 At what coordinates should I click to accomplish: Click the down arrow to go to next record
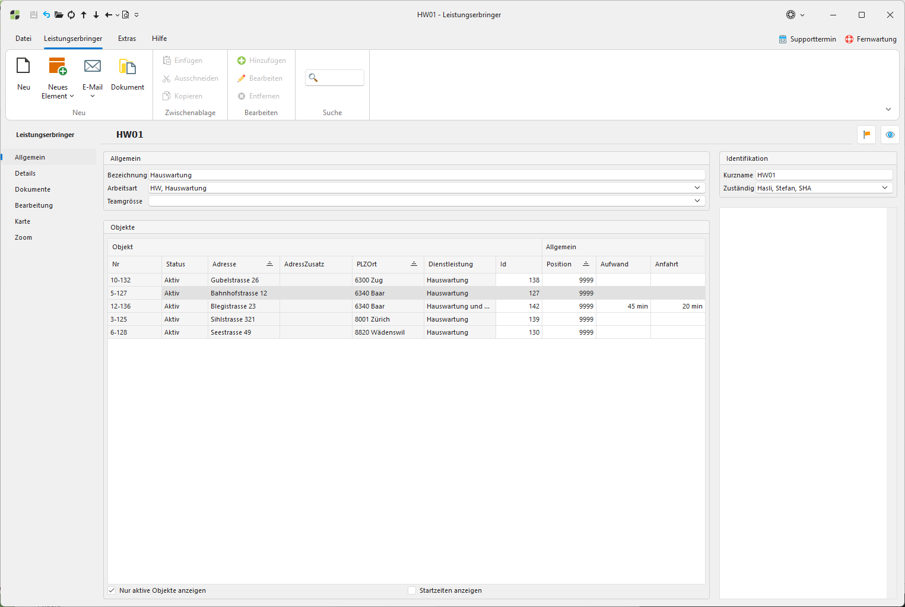(96, 15)
